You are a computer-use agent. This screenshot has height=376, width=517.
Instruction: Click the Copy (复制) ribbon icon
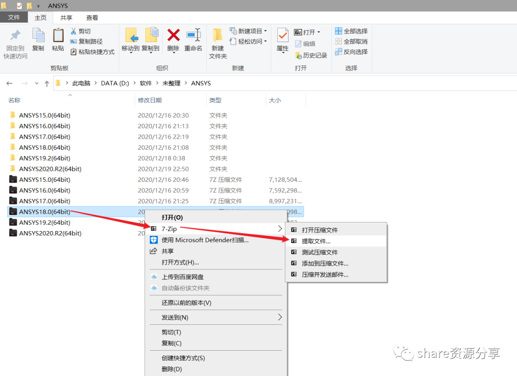38,35
